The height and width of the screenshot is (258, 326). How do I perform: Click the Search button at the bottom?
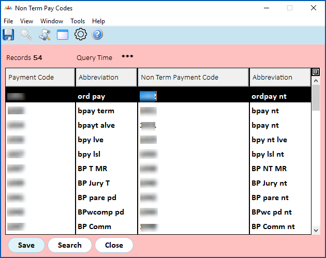70,245
